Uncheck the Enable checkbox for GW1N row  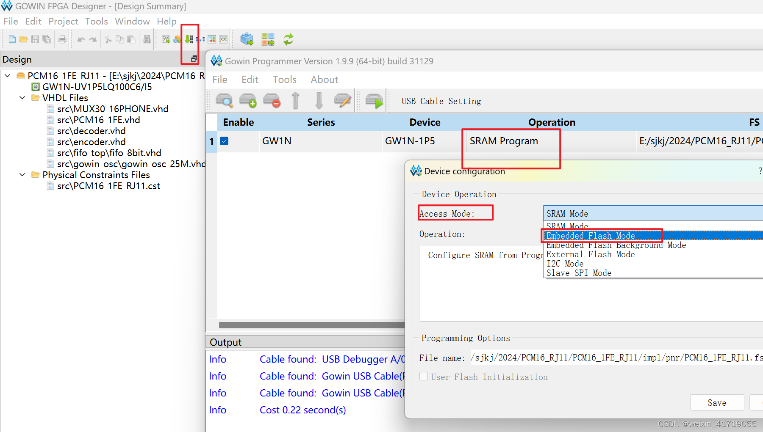click(x=225, y=141)
